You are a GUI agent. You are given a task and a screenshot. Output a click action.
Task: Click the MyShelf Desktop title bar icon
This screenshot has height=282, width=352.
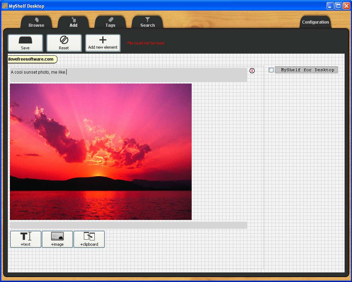click(5, 6)
